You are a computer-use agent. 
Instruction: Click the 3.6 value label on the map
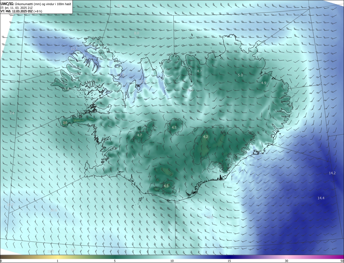click(x=65, y=122)
